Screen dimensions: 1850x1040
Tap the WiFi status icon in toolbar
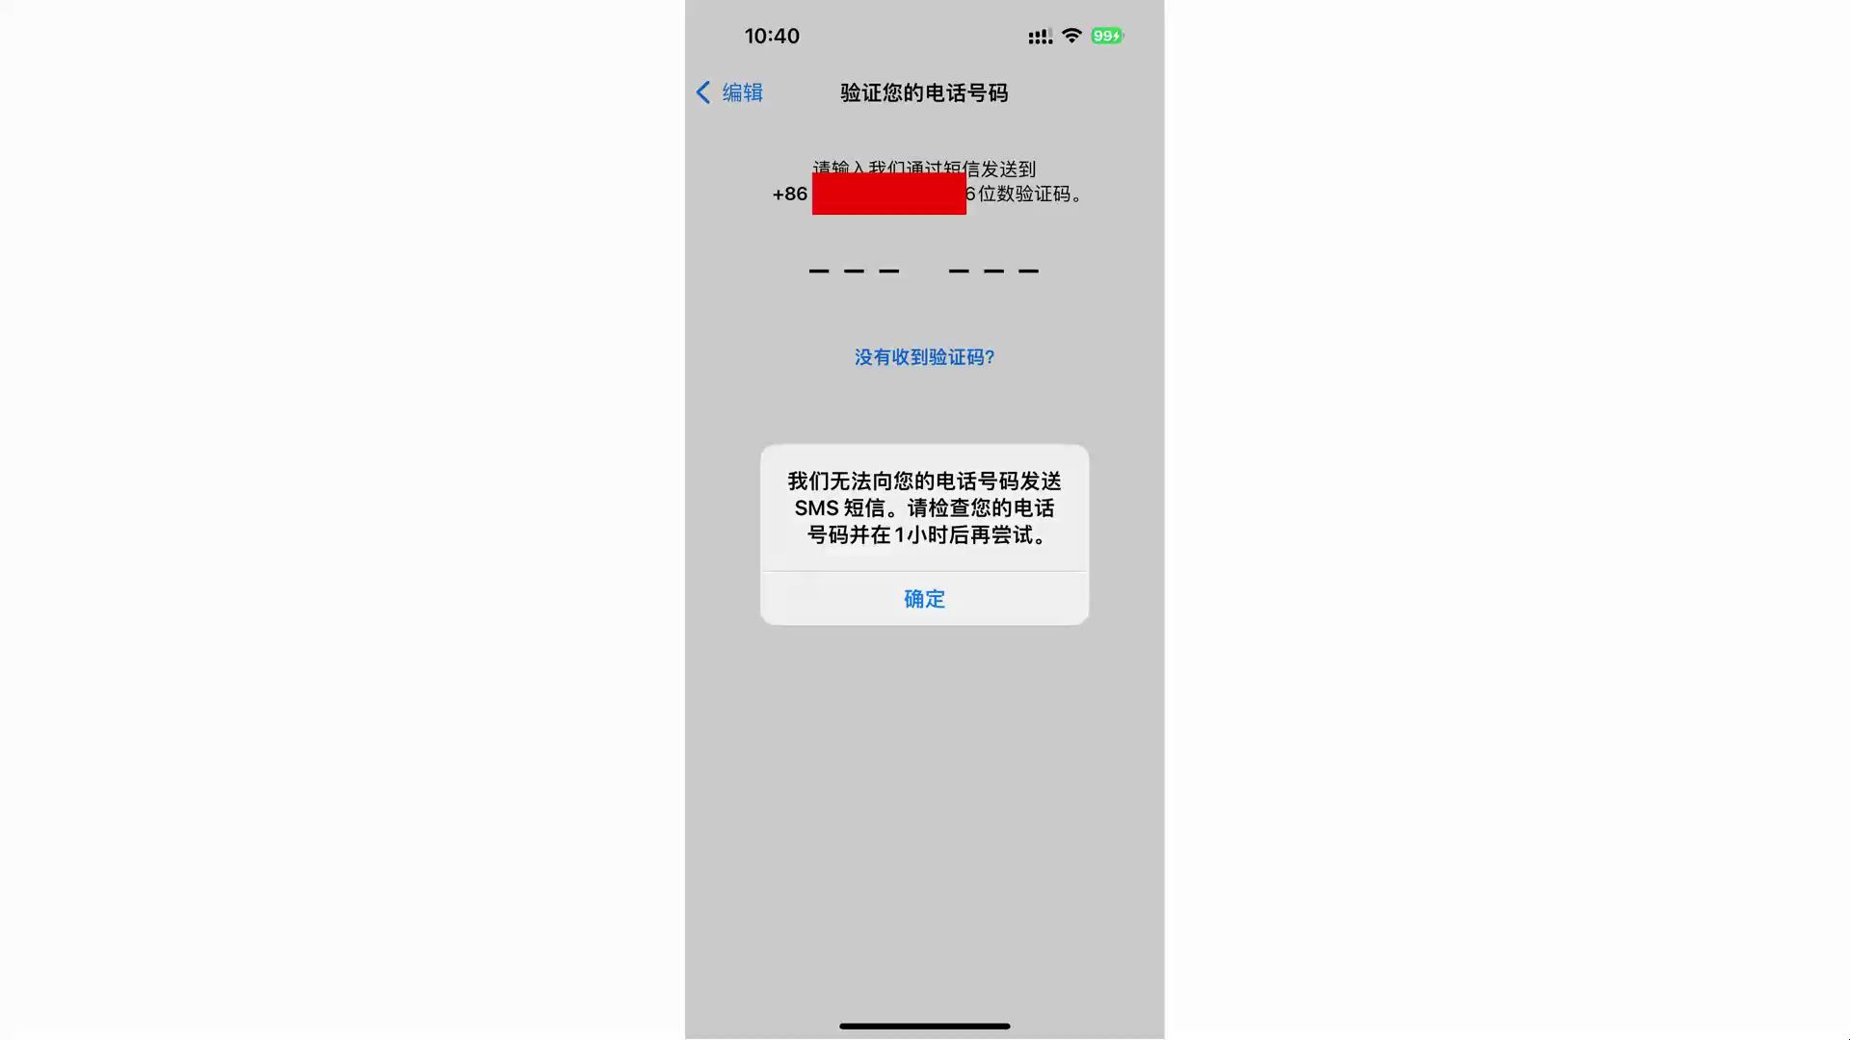point(1071,36)
